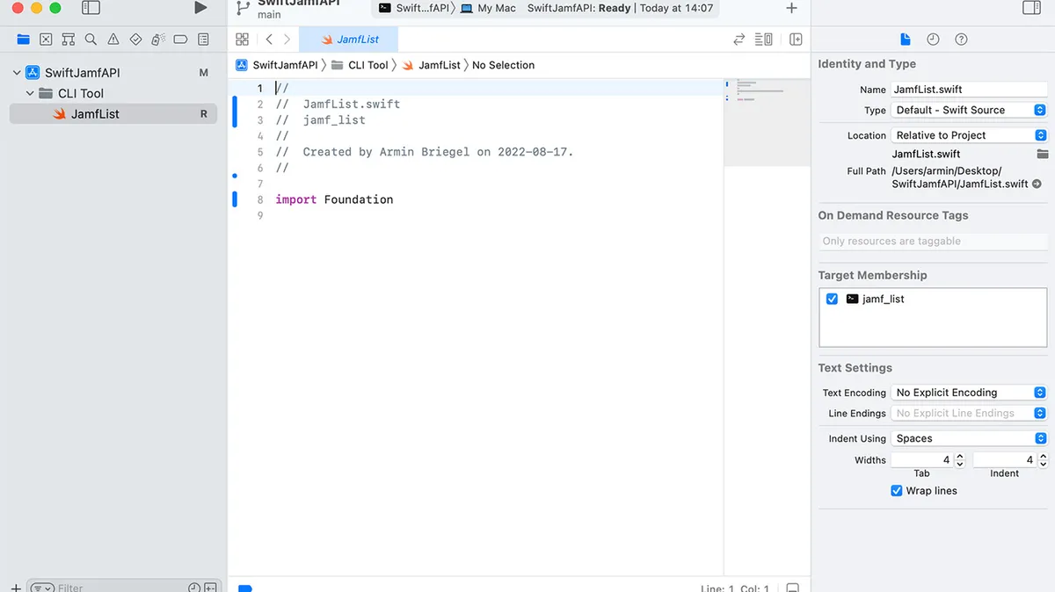Screen dimensions: 1055x592
Task: Toggle jamf_list target membership checkbox
Action: (x=831, y=299)
